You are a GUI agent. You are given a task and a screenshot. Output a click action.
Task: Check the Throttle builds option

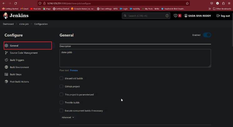[x=61, y=102]
